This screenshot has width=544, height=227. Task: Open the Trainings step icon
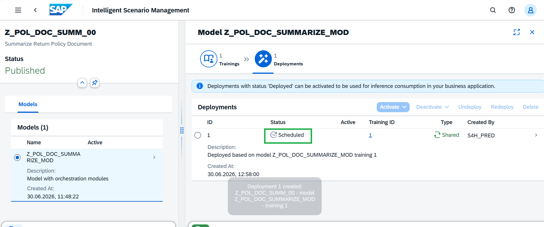click(208, 59)
